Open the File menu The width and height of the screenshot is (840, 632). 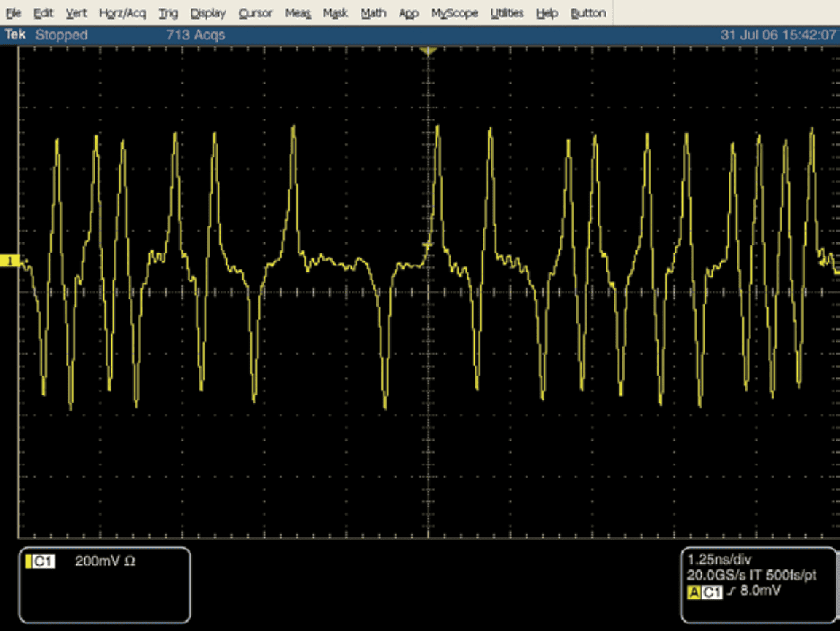pyautogui.click(x=13, y=13)
